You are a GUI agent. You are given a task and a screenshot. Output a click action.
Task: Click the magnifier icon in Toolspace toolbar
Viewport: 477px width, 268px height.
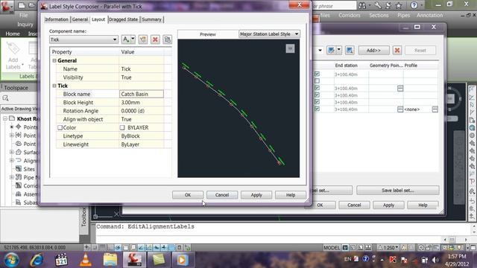[5, 98]
